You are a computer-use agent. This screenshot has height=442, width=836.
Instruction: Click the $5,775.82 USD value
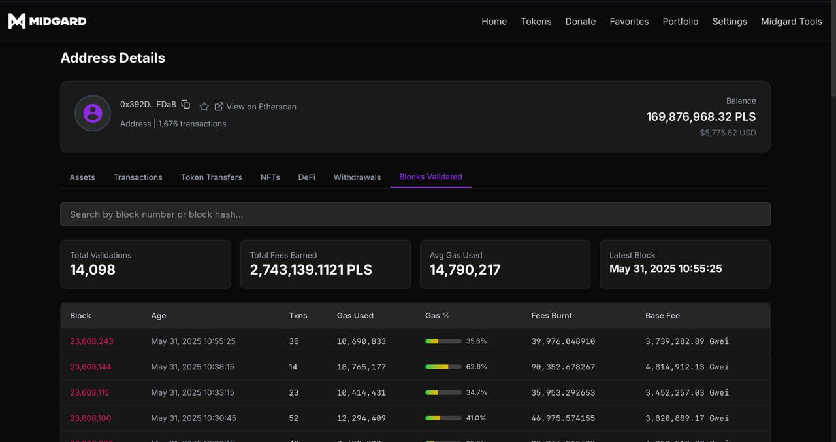tap(728, 133)
